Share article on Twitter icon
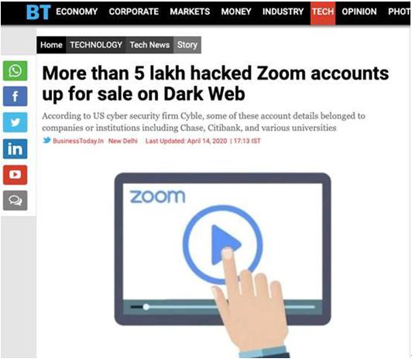This screenshot has width=412, height=362. pyautogui.click(x=15, y=122)
